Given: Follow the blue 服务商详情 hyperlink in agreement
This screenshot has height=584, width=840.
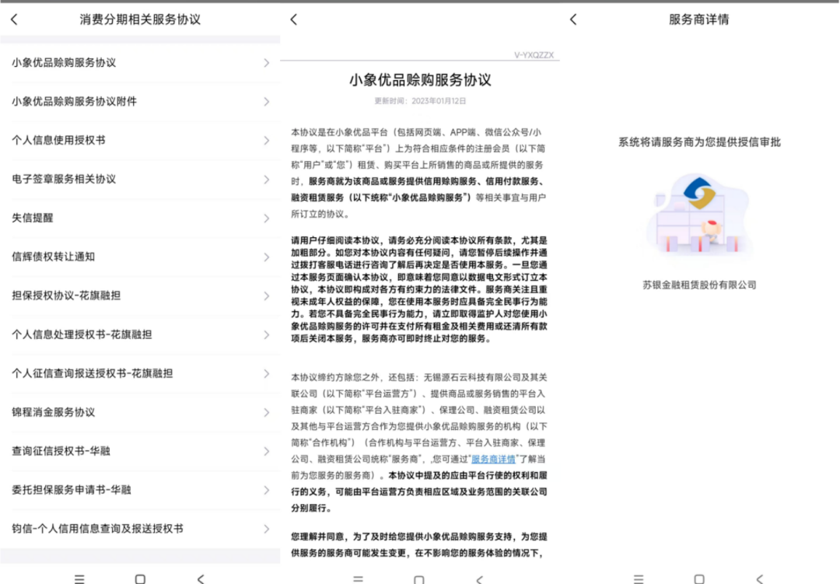Looking at the screenshot, I should tap(493, 459).
